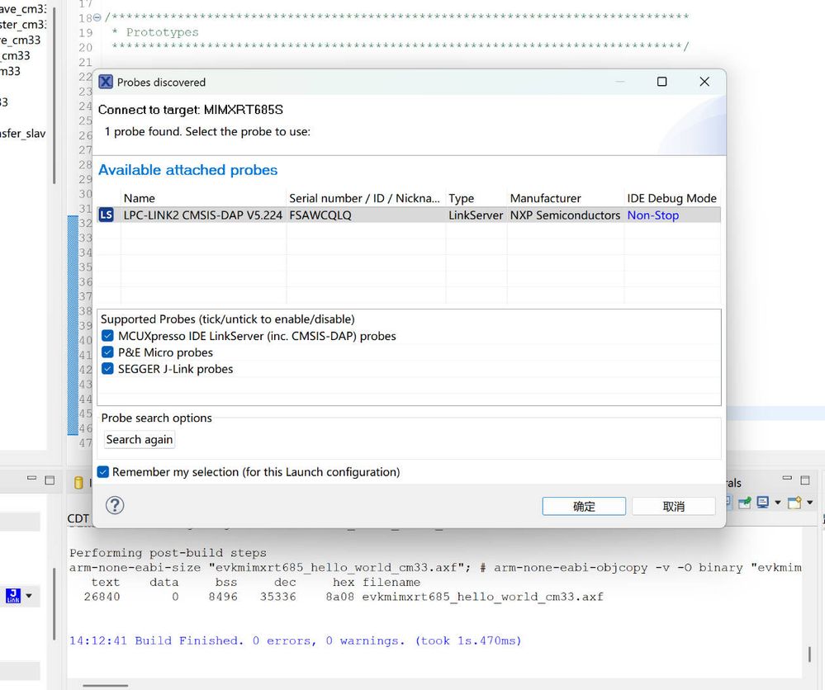The width and height of the screenshot is (825, 690).
Task: Open the Display Selected Console dropdown
Action: tap(778, 503)
